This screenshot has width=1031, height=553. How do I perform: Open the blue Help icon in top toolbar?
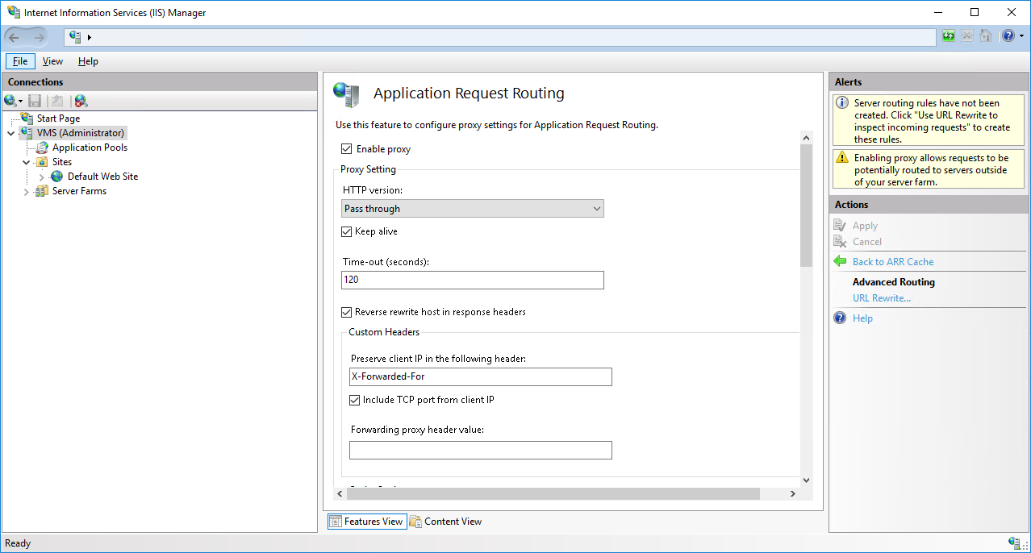(x=1008, y=36)
